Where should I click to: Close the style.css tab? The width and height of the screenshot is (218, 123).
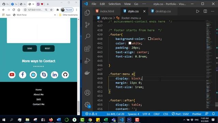point(144,11)
